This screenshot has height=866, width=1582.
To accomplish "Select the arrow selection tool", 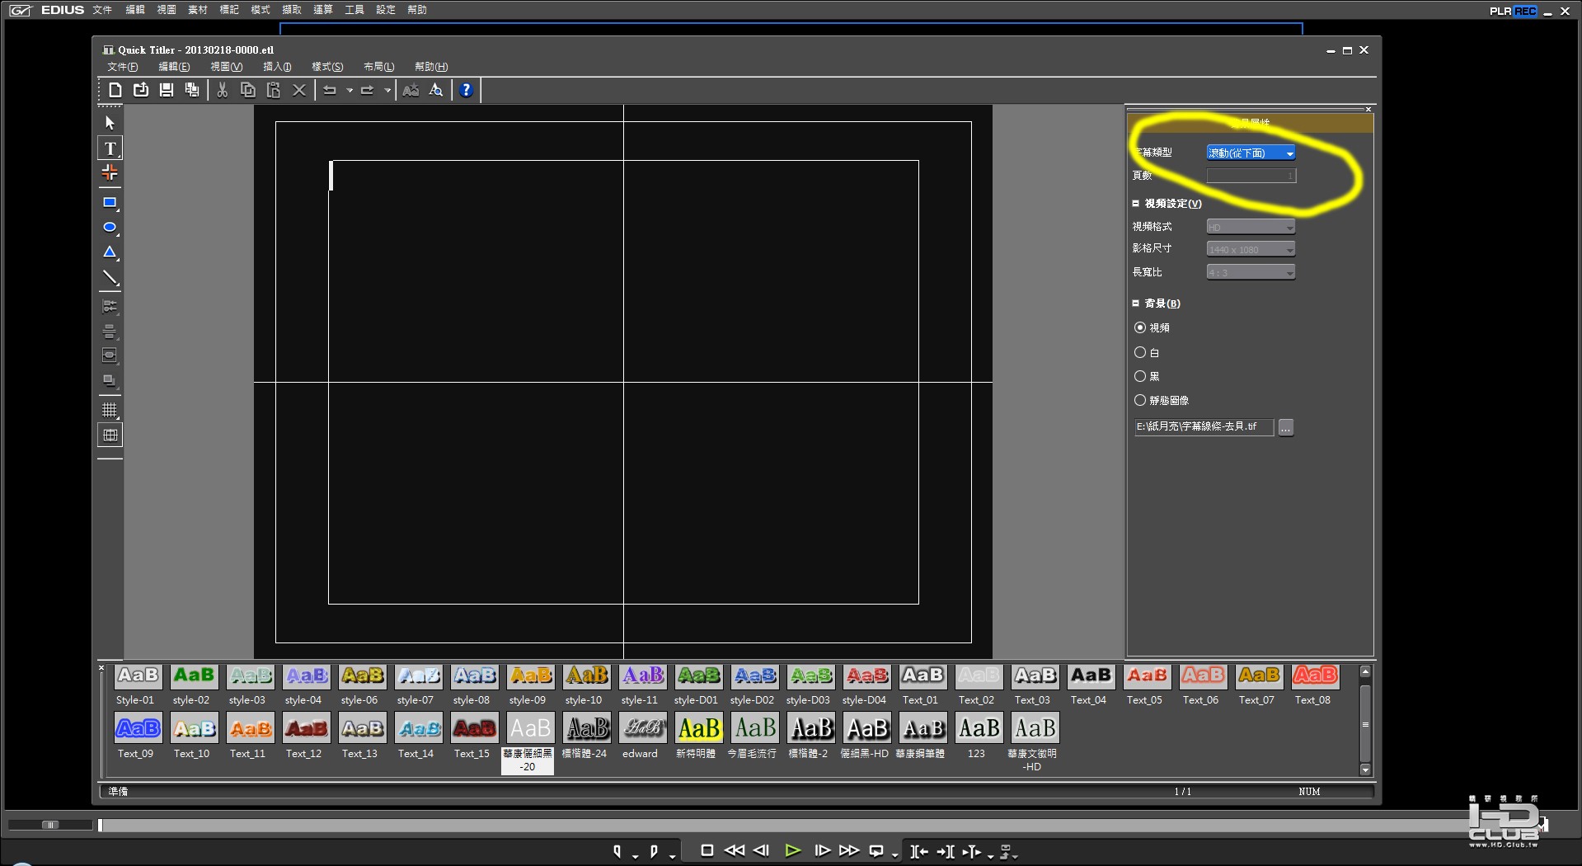I will (110, 123).
